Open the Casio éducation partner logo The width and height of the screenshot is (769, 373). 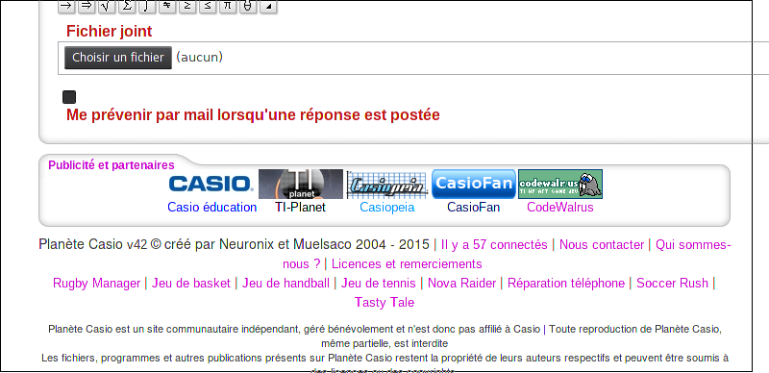(x=211, y=184)
